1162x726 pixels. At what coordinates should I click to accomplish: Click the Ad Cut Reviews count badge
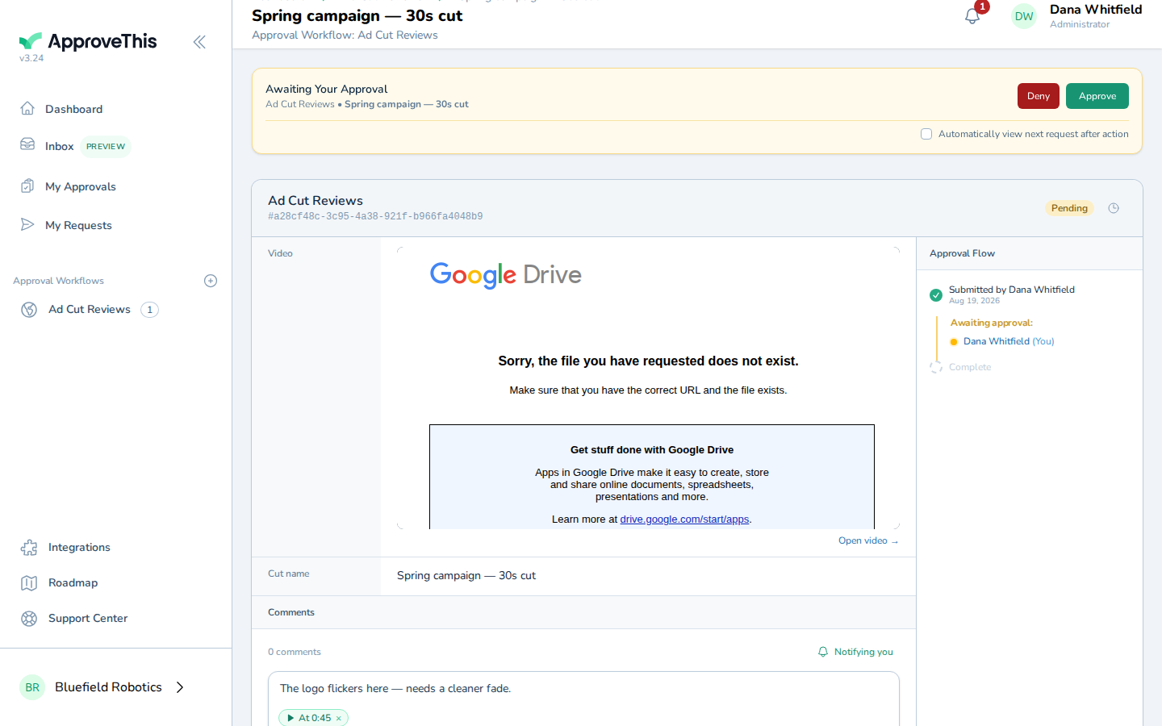point(149,310)
